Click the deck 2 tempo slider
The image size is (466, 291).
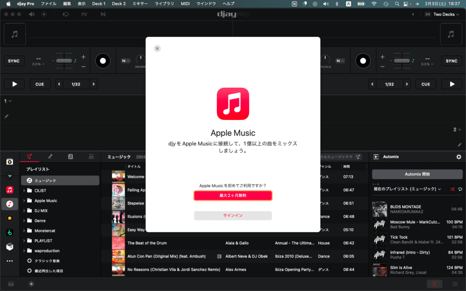pos(402,61)
